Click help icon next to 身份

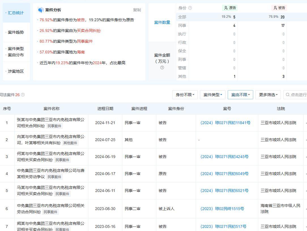click(x=190, y=8)
